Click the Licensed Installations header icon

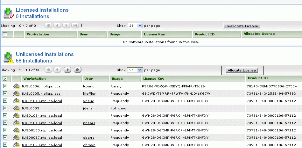click(8, 13)
